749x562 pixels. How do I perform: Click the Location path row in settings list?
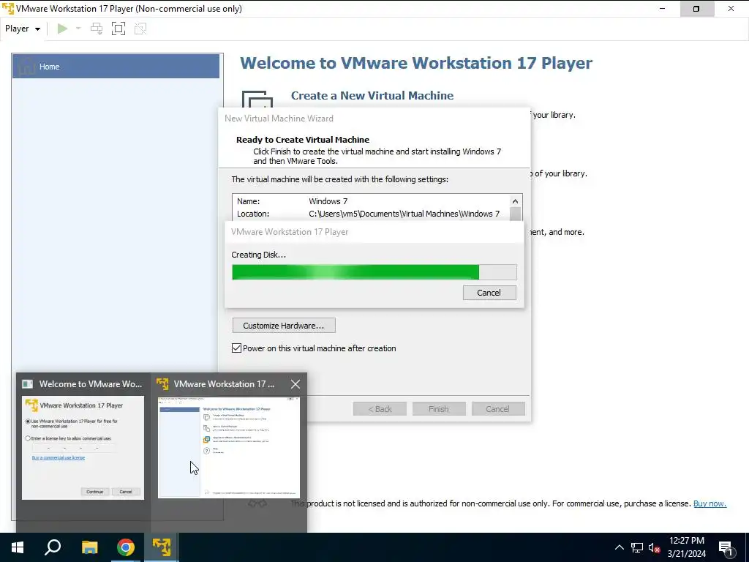coord(371,214)
